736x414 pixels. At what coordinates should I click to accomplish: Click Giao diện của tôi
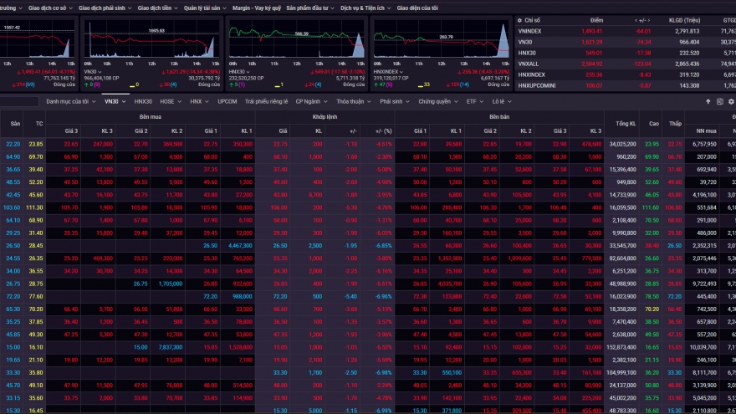(420, 8)
